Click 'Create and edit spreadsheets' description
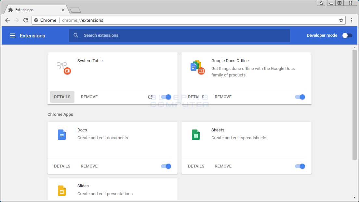The image size is (359, 202). (239, 138)
